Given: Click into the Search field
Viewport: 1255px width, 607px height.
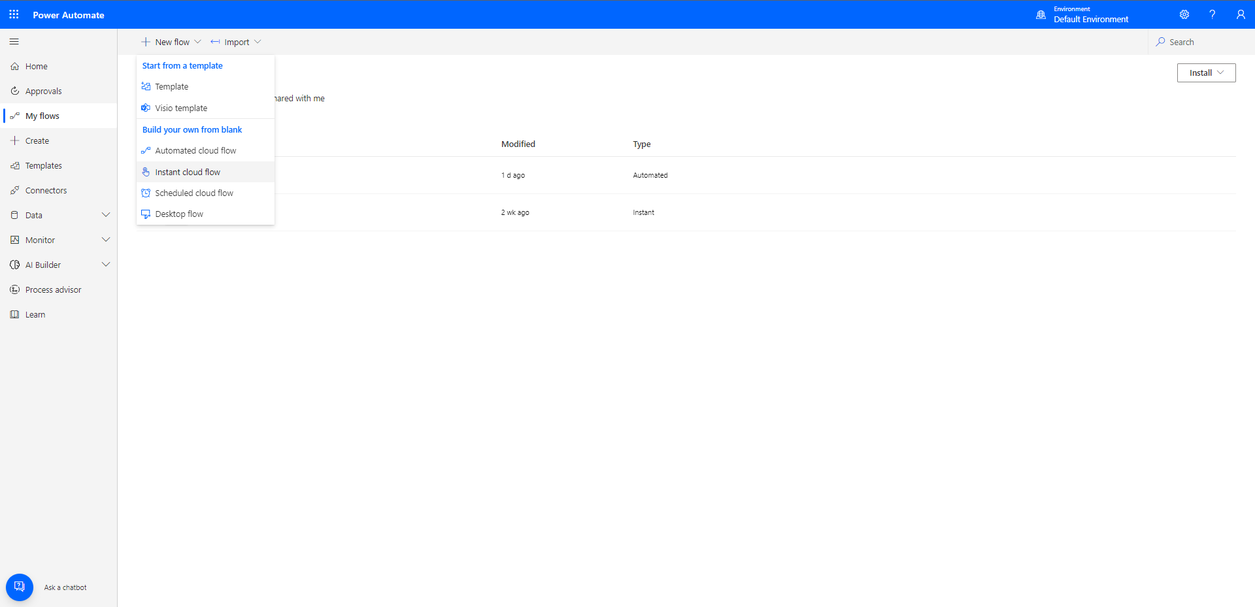Looking at the screenshot, I should pos(1203,42).
